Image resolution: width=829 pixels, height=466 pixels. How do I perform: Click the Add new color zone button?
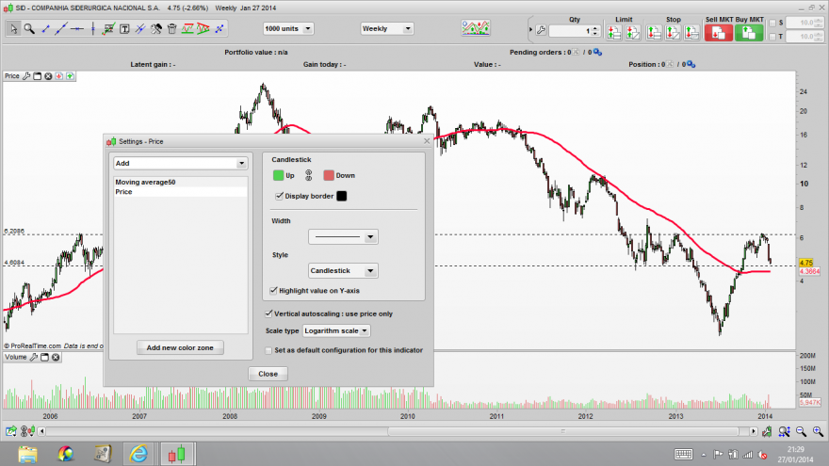click(180, 347)
